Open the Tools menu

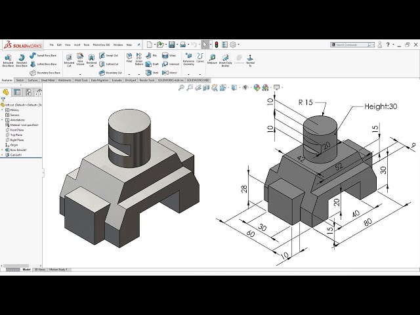click(x=87, y=45)
